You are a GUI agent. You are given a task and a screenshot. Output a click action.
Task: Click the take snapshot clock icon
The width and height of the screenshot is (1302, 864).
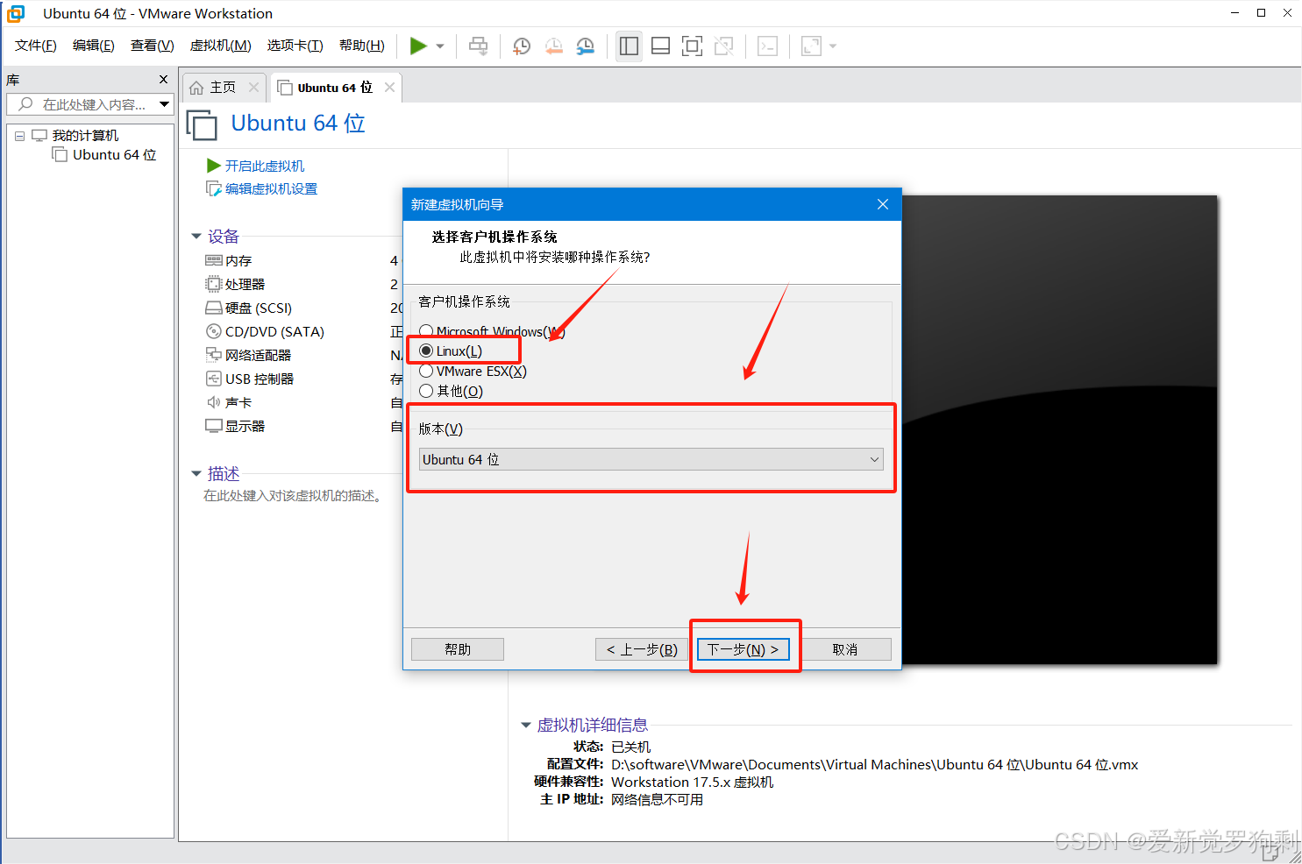pos(522,46)
